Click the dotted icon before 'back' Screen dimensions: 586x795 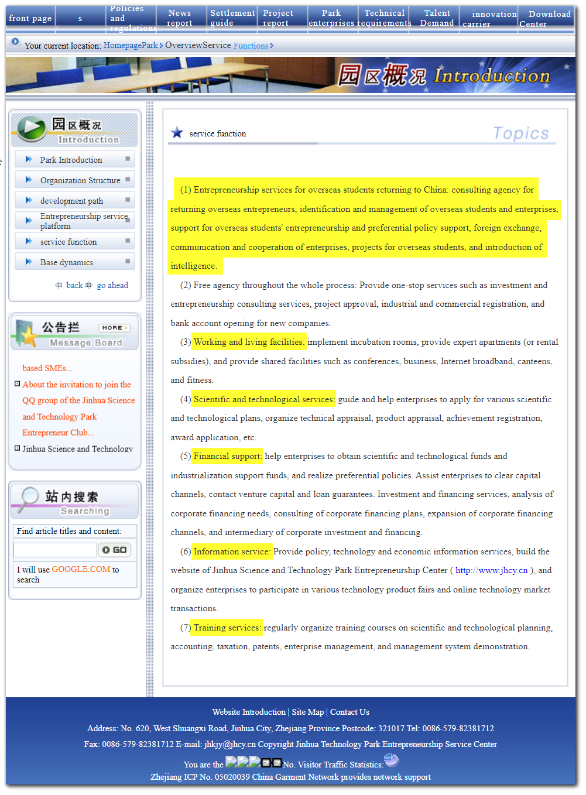click(59, 285)
